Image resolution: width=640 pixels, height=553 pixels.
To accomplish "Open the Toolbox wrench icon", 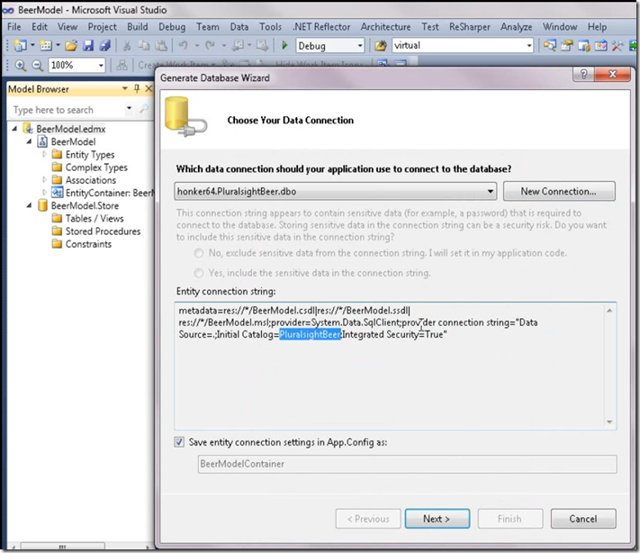I will (x=617, y=45).
